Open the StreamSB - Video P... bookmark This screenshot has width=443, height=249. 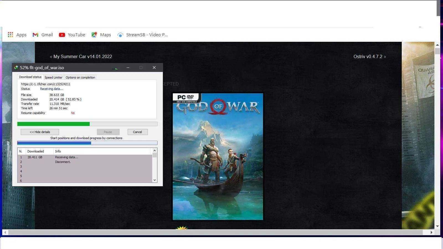pyautogui.click(x=143, y=35)
